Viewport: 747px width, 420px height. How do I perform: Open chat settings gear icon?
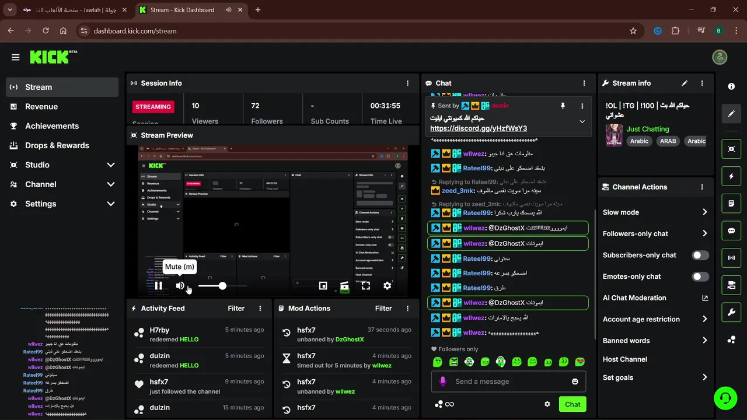click(547, 404)
